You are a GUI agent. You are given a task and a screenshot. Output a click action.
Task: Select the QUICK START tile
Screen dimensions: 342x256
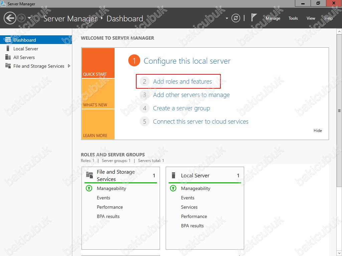[x=98, y=63]
